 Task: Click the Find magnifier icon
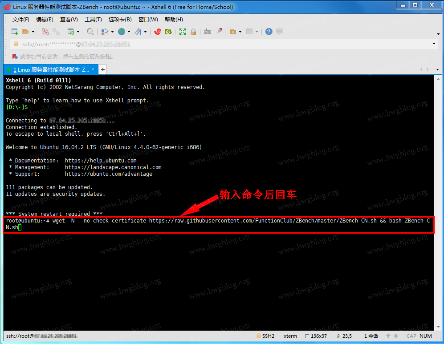(x=90, y=32)
